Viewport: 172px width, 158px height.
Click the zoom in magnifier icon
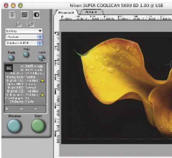coord(31,24)
